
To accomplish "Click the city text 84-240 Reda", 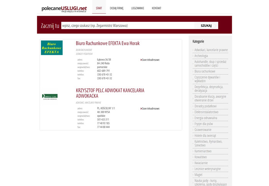I will pyautogui.click(x=103, y=63).
